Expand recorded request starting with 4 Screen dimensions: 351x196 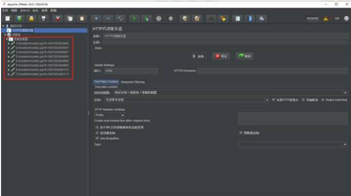click(x=9, y=48)
